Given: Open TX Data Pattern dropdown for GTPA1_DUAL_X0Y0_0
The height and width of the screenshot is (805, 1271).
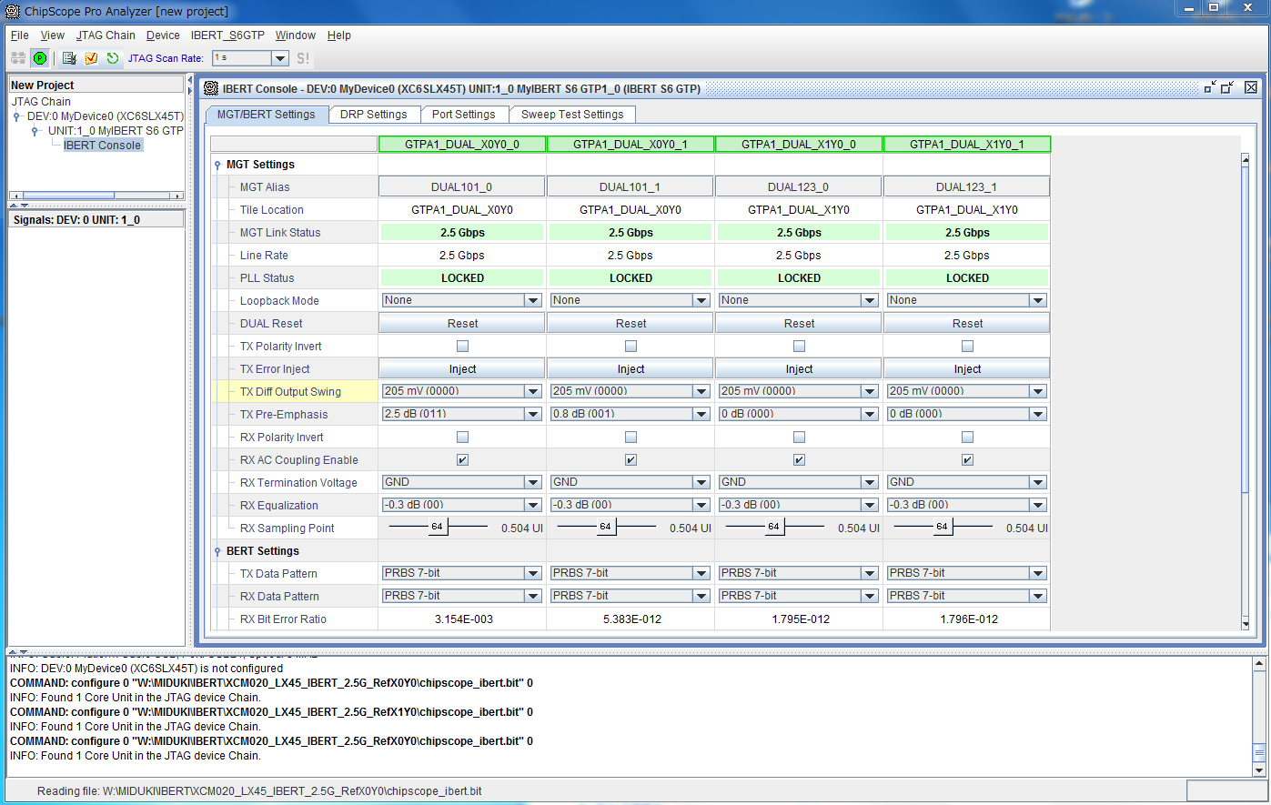Looking at the screenshot, I should pos(533,573).
